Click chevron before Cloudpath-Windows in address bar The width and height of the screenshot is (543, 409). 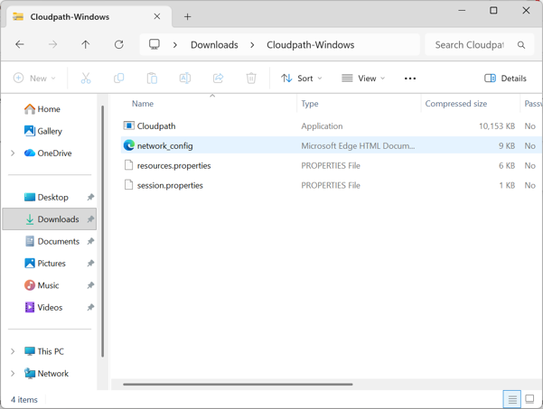pos(252,45)
